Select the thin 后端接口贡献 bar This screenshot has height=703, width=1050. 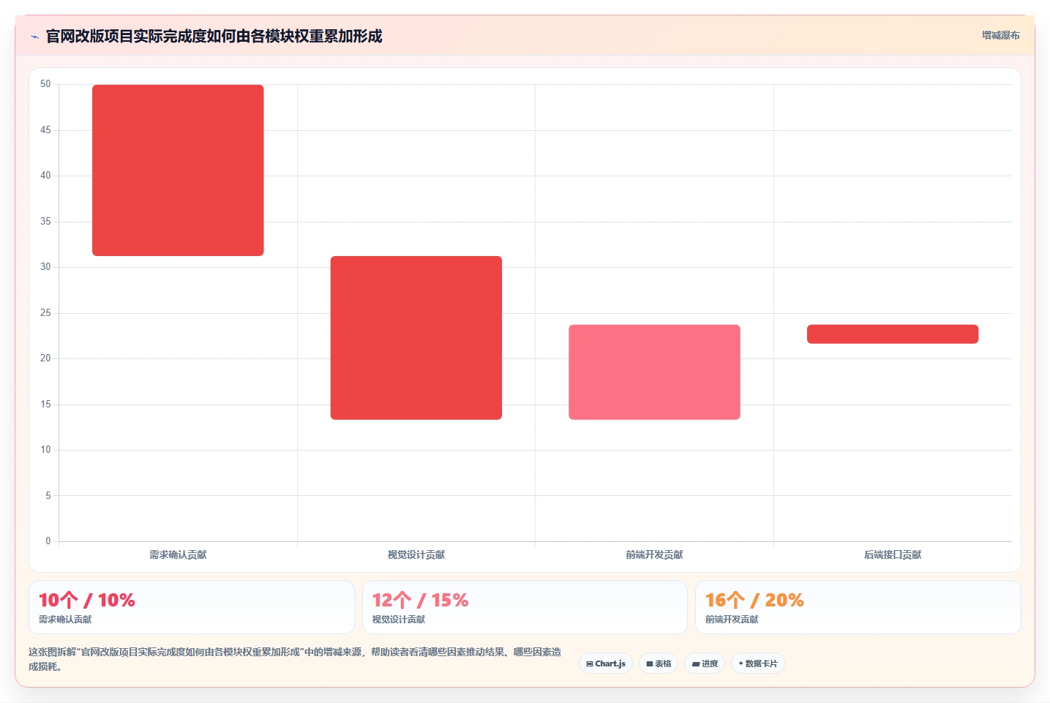(x=893, y=334)
